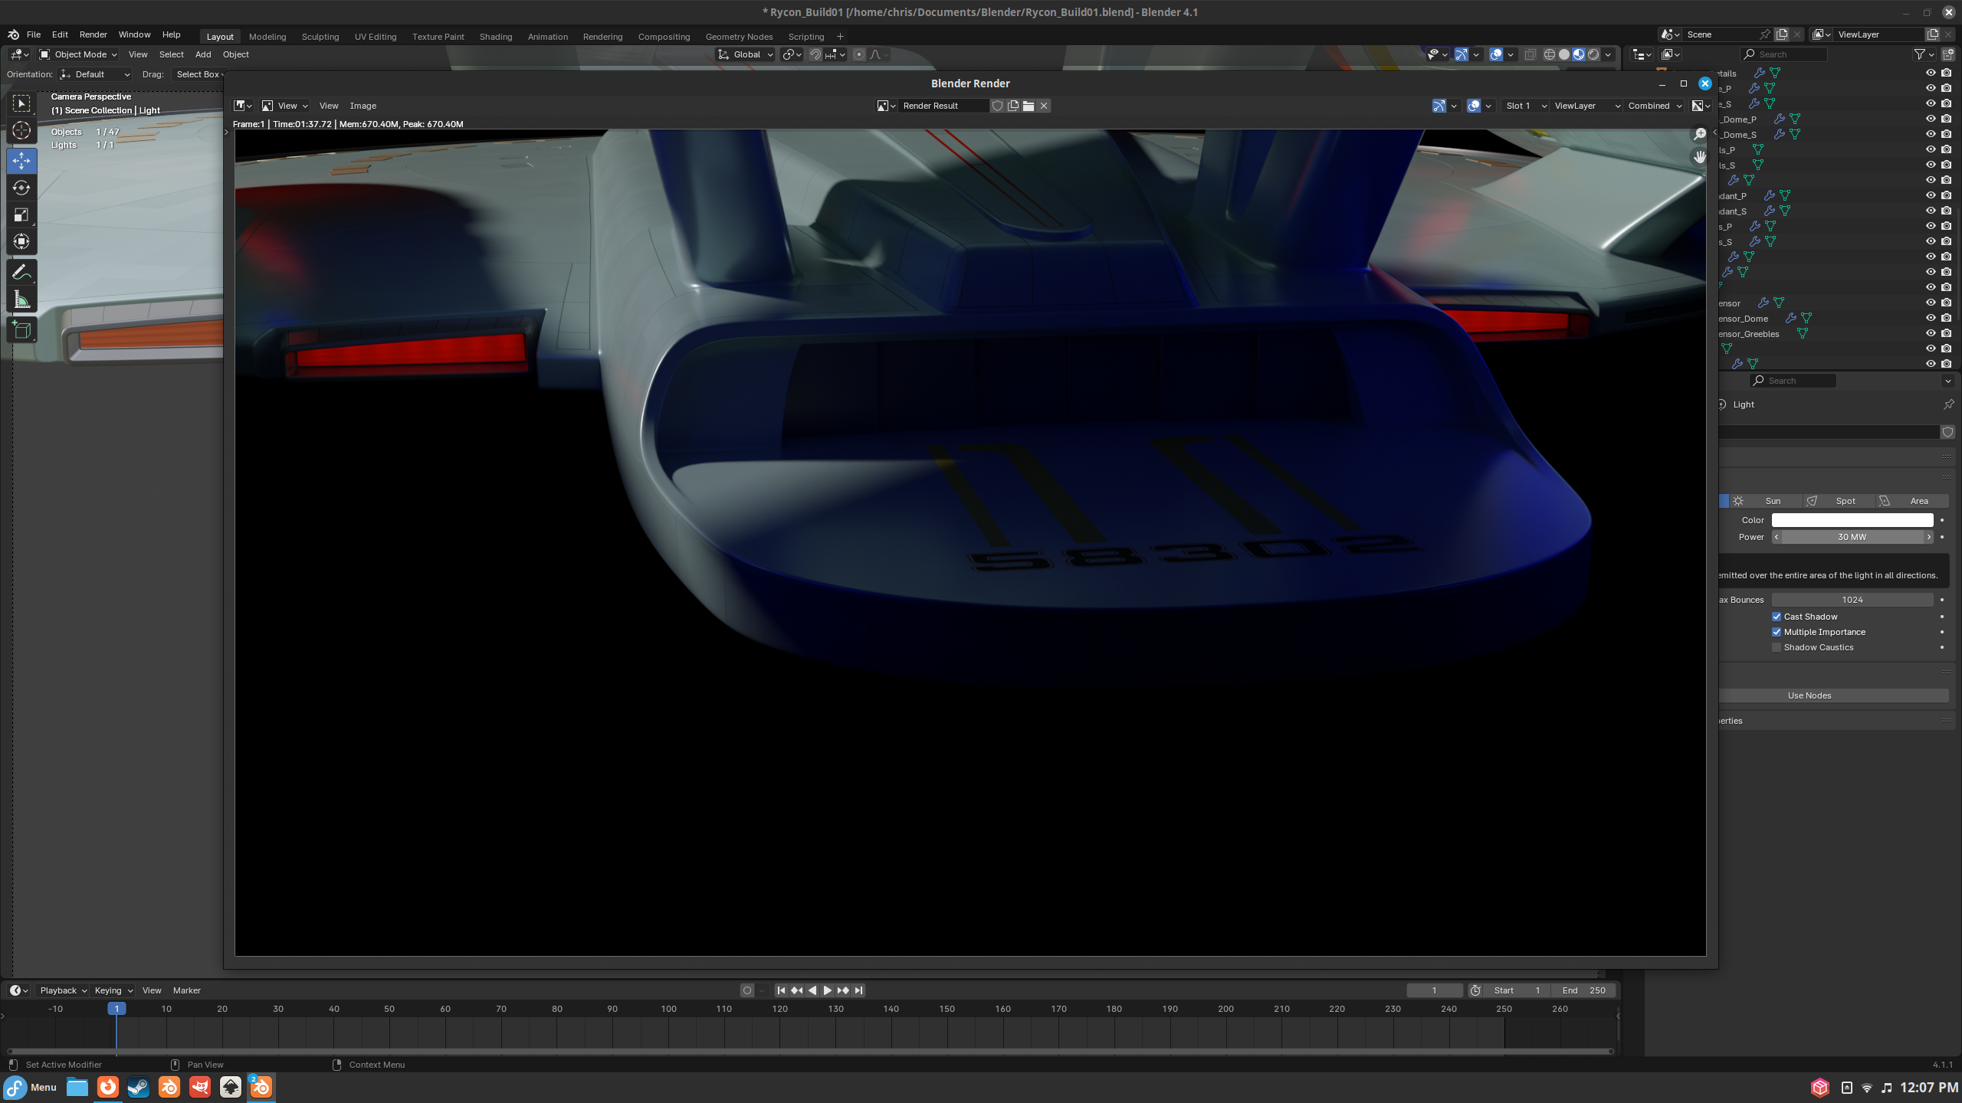
Task: Select Sun light type
Action: 1764,501
